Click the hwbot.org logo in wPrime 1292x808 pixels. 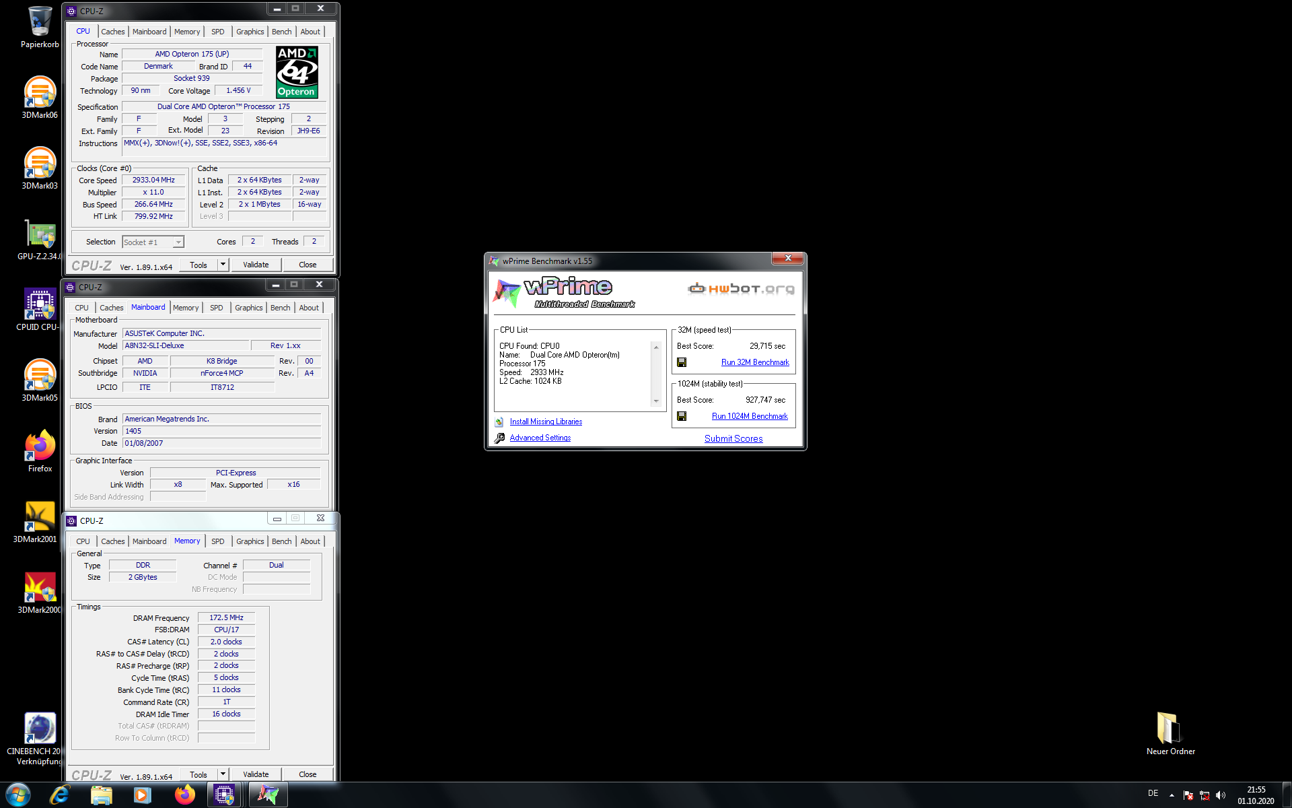point(741,289)
